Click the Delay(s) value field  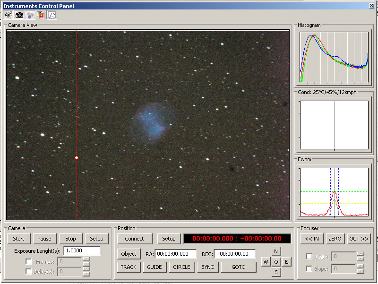tap(69, 271)
